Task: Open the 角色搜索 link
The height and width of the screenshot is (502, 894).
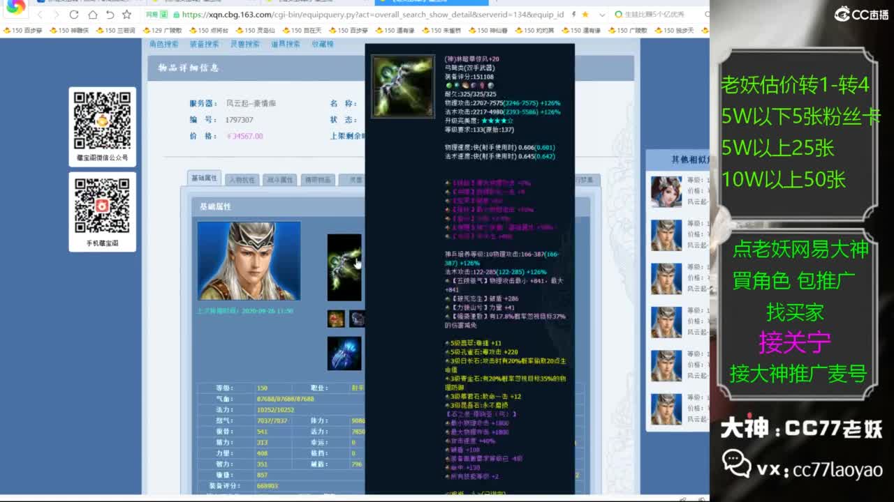Action: (x=164, y=44)
